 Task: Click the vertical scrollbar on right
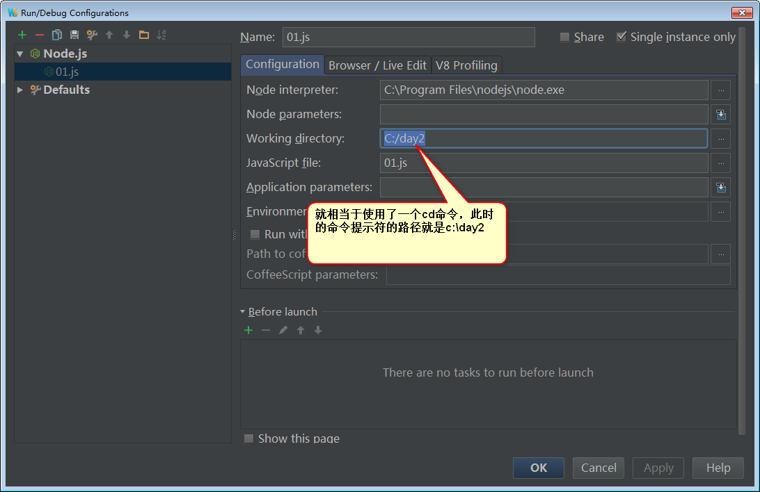click(742, 231)
